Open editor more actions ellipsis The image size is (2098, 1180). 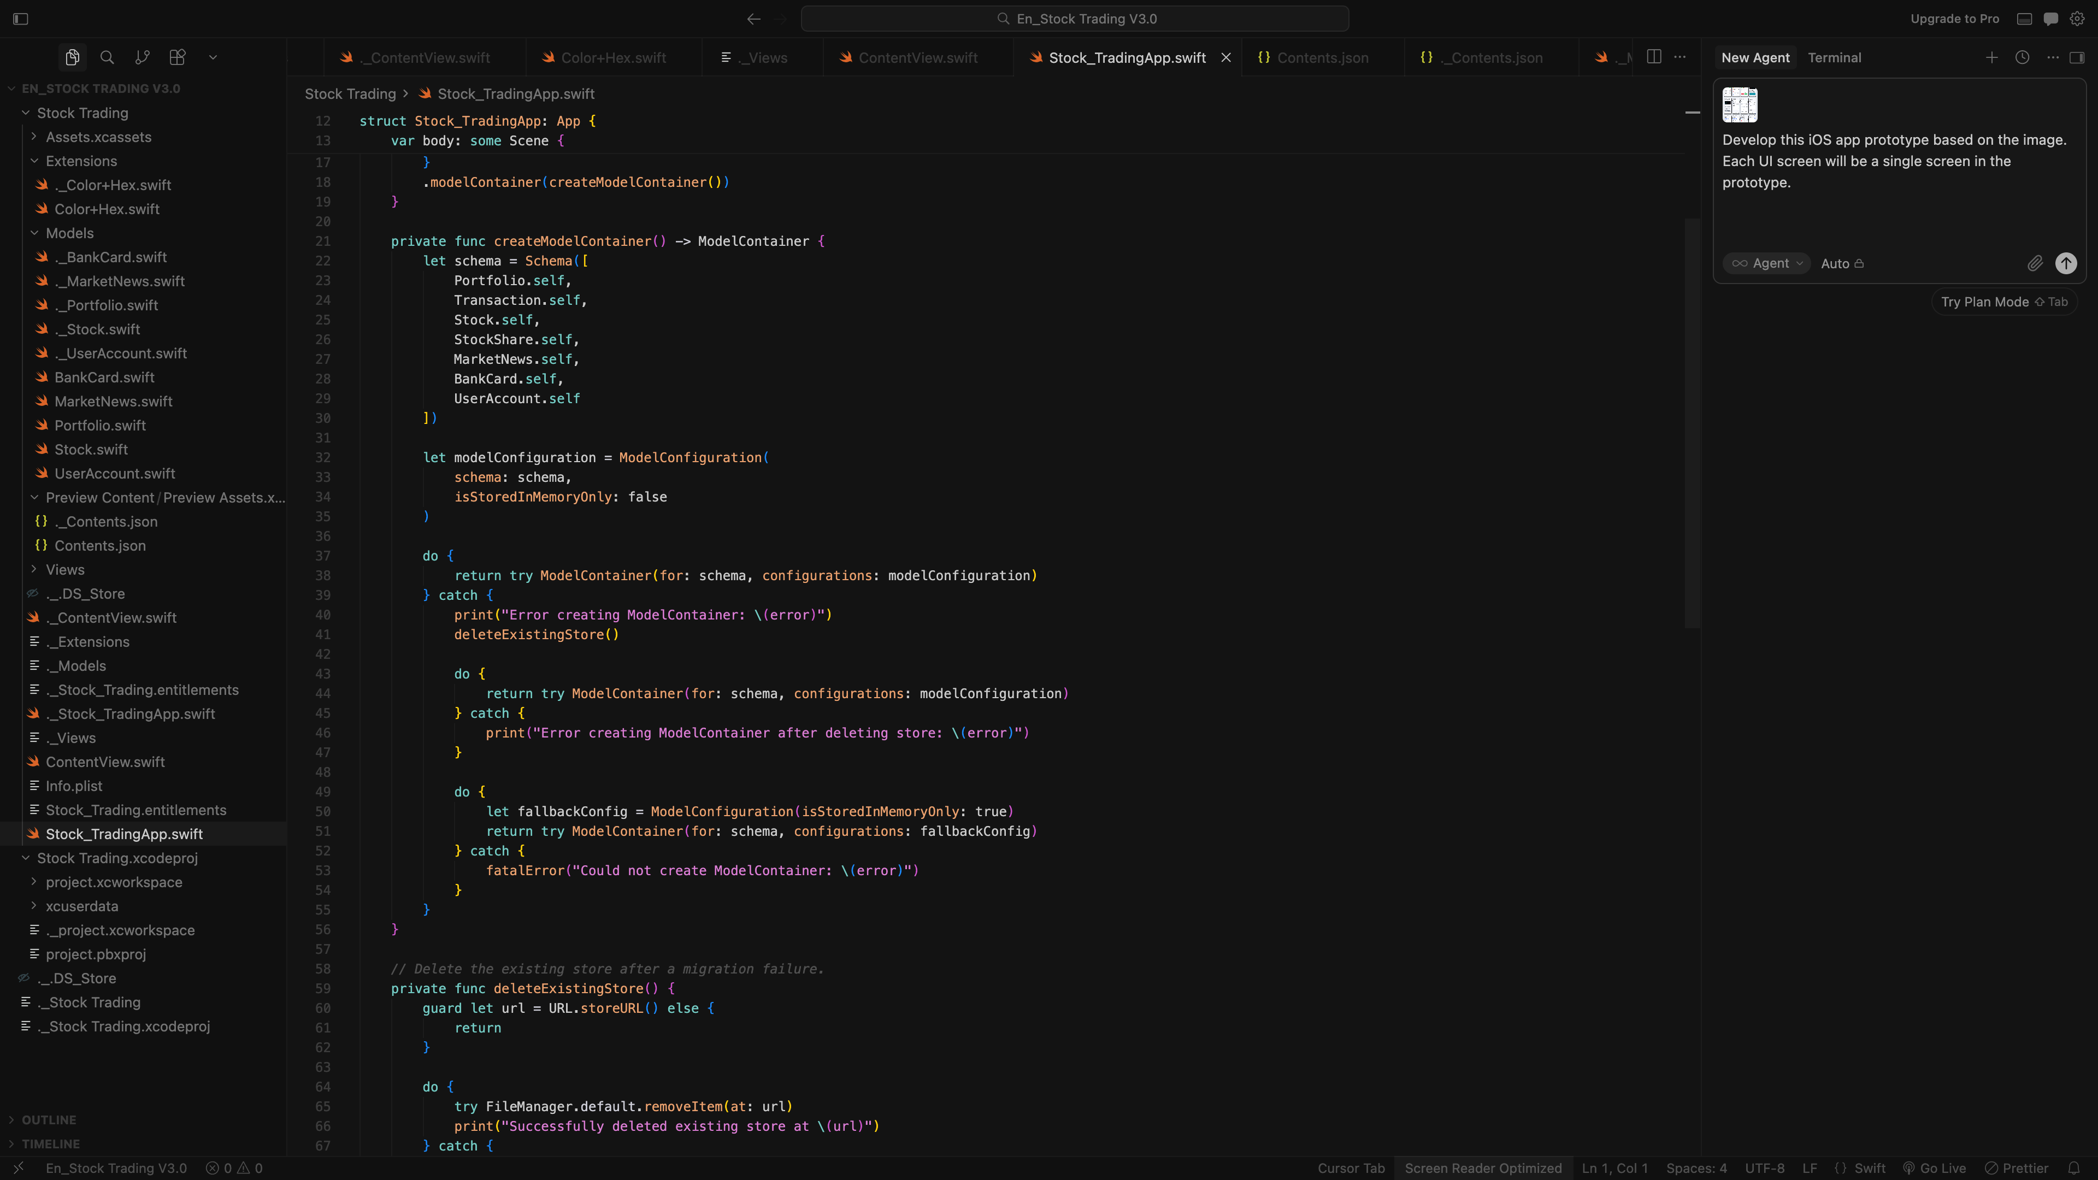click(x=1680, y=57)
